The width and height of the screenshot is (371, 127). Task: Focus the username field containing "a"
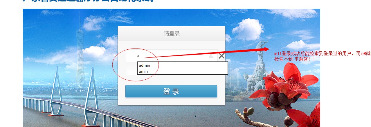pyautogui.click(x=172, y=55)
